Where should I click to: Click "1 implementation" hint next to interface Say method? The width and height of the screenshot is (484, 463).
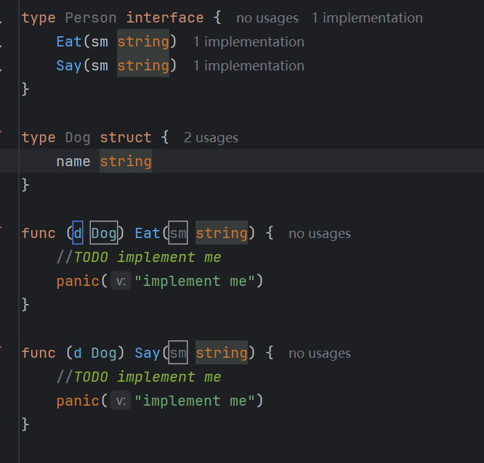click(x=249, y=66)
